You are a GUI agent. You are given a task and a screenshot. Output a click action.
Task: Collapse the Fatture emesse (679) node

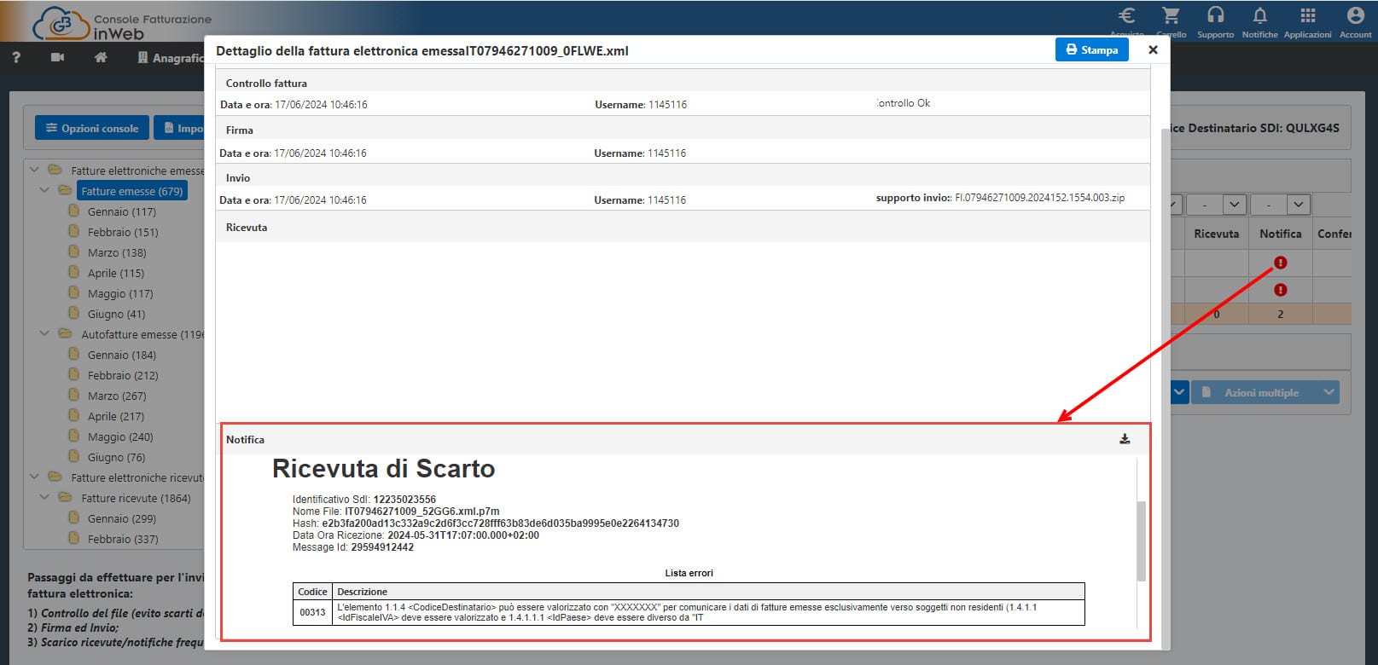[x=44, y=190]
